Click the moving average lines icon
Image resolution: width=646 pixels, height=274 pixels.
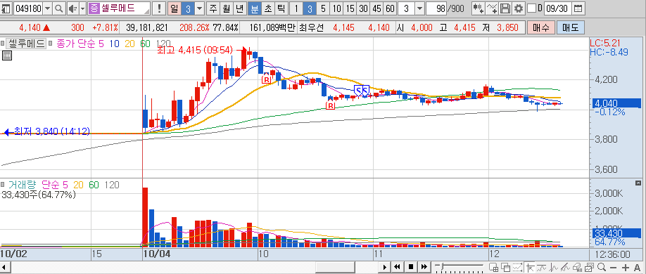tap(541, 268)
